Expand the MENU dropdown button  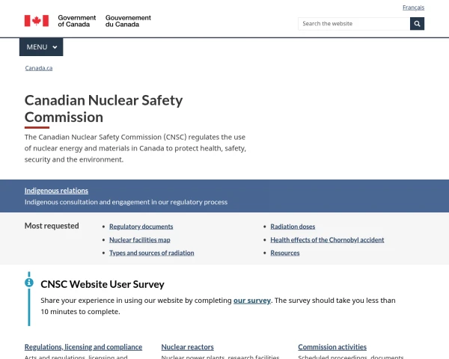(41, 47)
